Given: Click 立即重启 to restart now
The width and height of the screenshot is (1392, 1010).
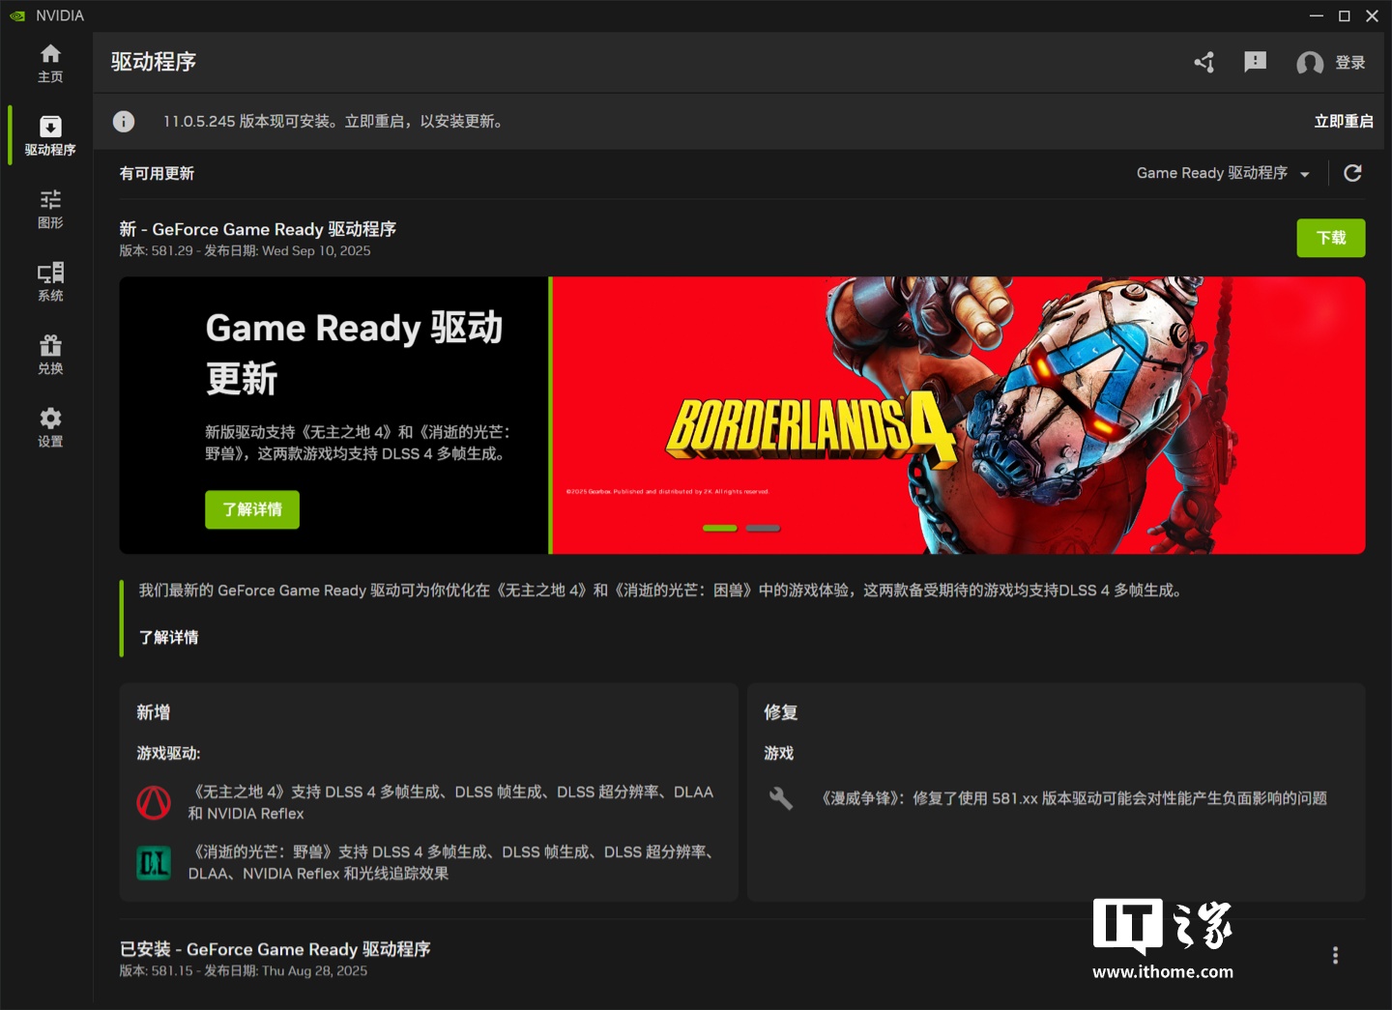Looking at the screenshot, I should pyautogui.click(x=1343, y=122).
